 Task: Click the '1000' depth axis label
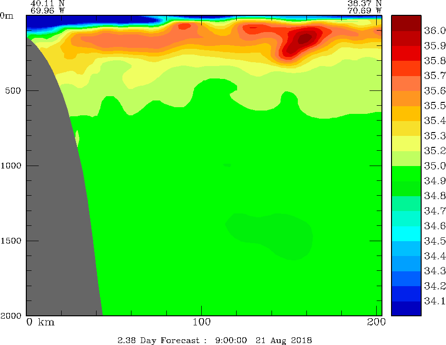point(11,166)
